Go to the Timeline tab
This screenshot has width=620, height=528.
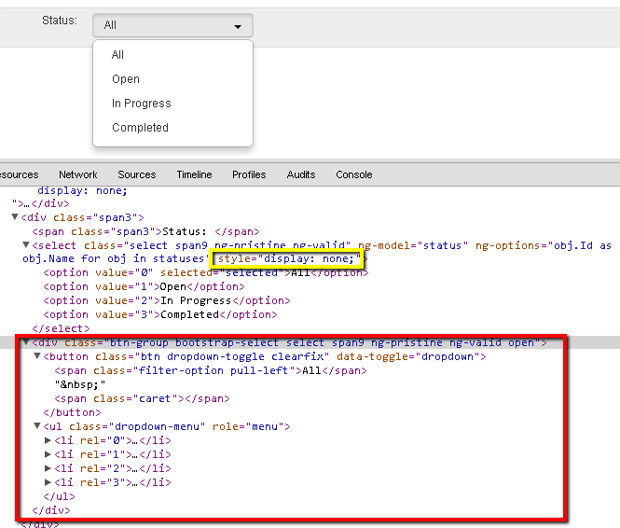coord(194,174)
